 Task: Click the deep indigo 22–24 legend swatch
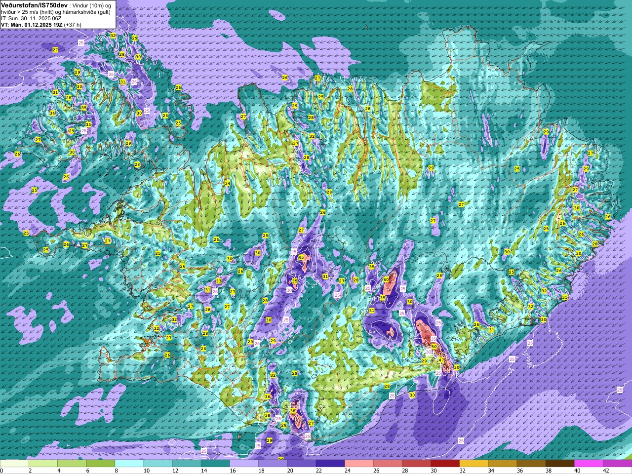[330, 464]
